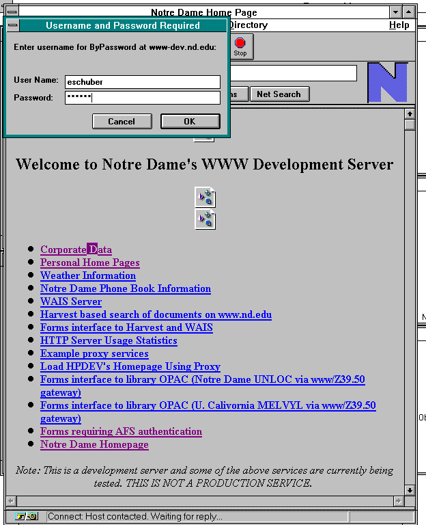Click the Net Search button
The image size is (426, 525).
point(279,94)
